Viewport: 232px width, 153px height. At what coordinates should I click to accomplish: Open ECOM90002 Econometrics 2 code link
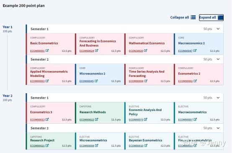(x=186, y=81)
